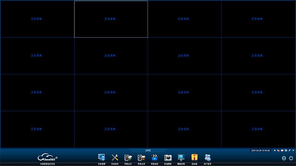Stop all recording (录像全停)

(141, 158)
